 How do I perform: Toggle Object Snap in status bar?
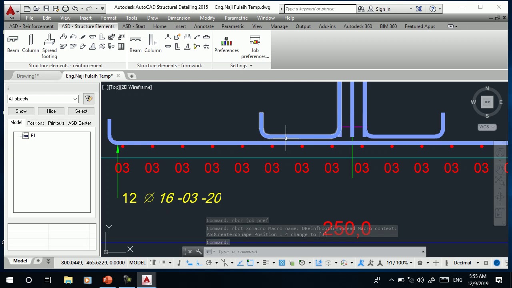[250, 263]
